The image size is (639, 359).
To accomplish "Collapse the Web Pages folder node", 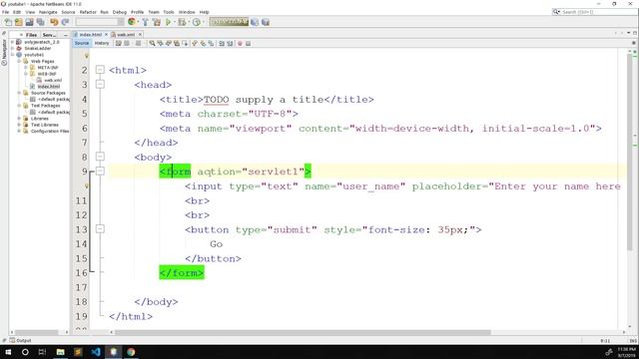I will point(19,61).
